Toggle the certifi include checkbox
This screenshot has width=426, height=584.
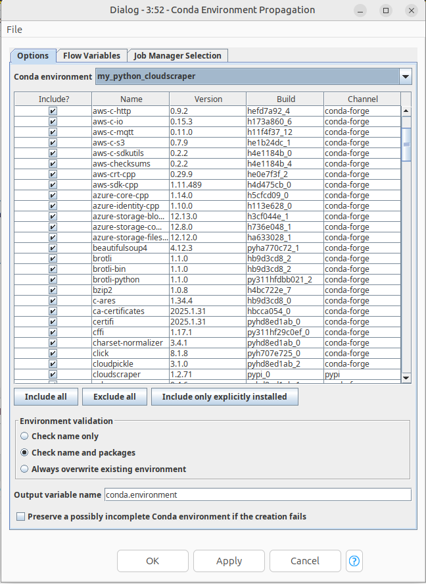(53, 321)
